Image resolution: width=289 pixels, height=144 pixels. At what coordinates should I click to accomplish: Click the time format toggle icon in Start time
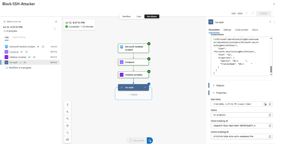click(x=265, y=104)
